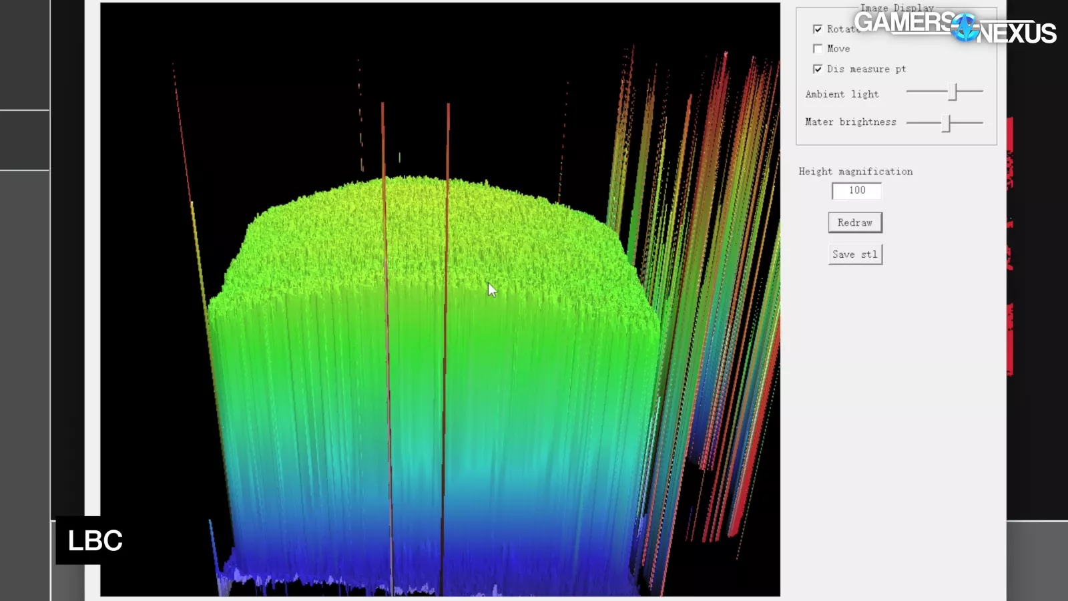The width and height of the screenshot is (1068, 601).
Task: Click the Ambient light slider handle
Action: (x=954, y=91)
